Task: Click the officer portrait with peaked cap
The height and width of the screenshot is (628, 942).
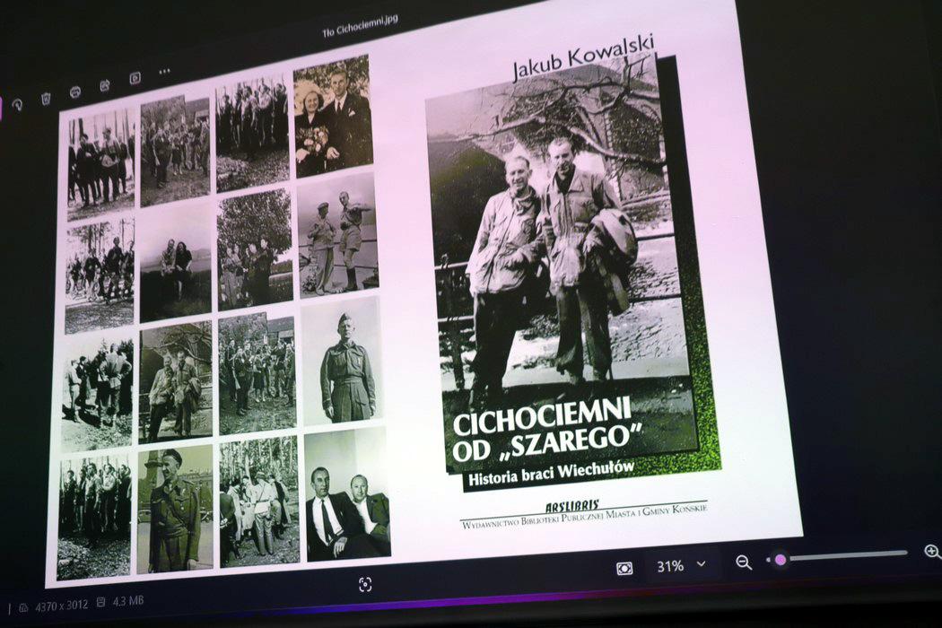Action: click(175, 510)
